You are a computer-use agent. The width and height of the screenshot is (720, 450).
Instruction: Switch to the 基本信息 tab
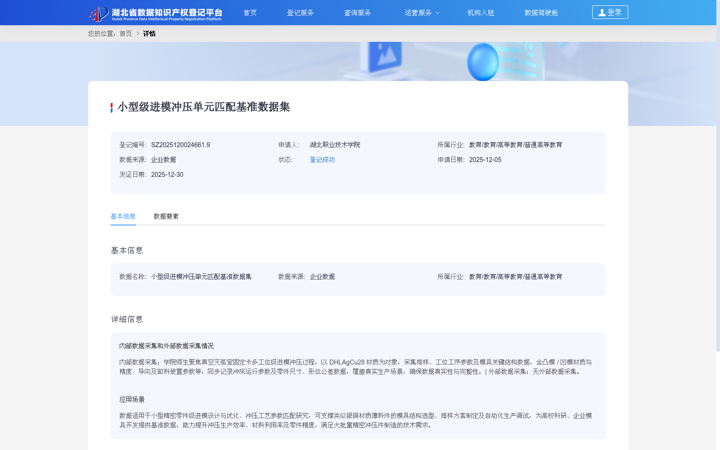[123, 216]
